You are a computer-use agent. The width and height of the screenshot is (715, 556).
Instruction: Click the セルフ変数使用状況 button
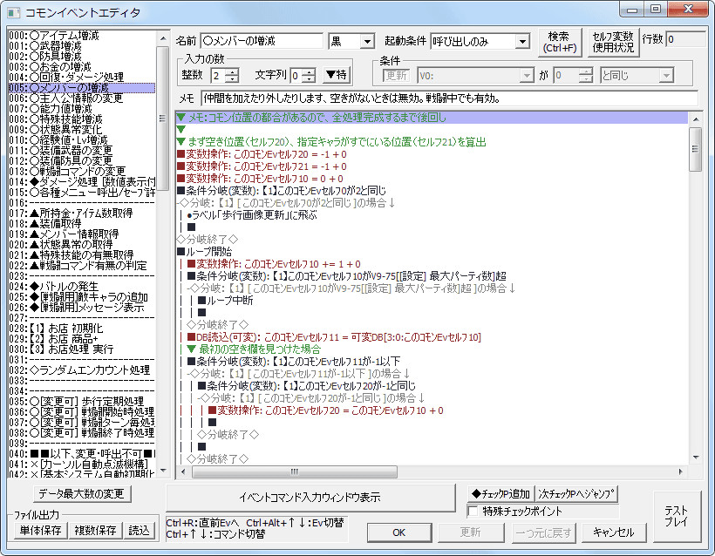[613, 41]
